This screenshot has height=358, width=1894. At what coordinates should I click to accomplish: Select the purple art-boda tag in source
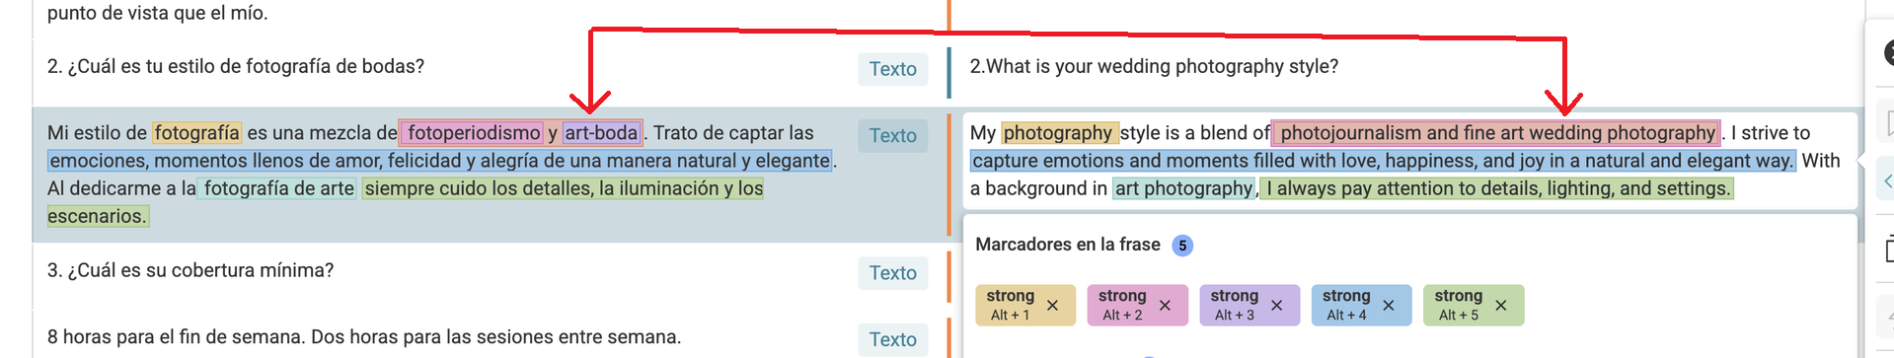click(601, 132)
